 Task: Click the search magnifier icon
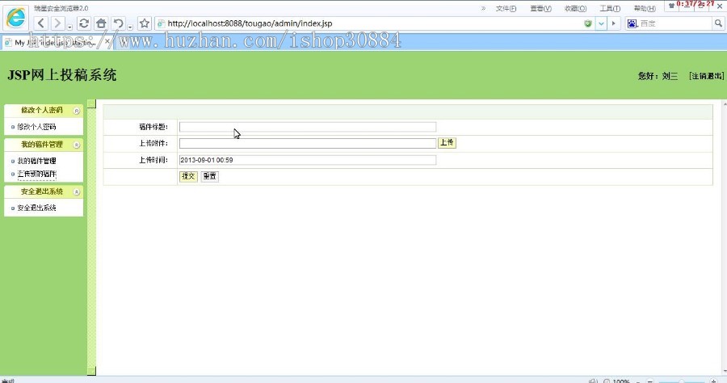click(x=718, y=23)
